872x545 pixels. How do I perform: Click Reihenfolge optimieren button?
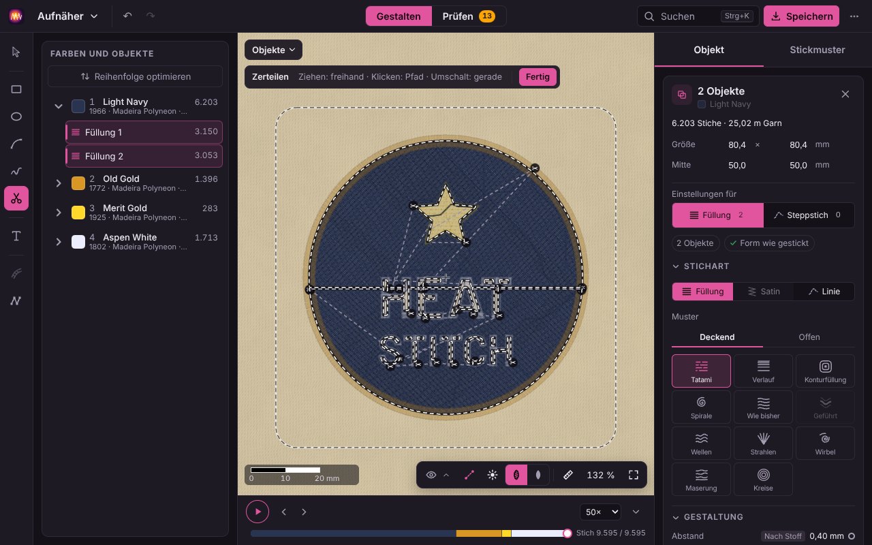(x=135, y=76)
